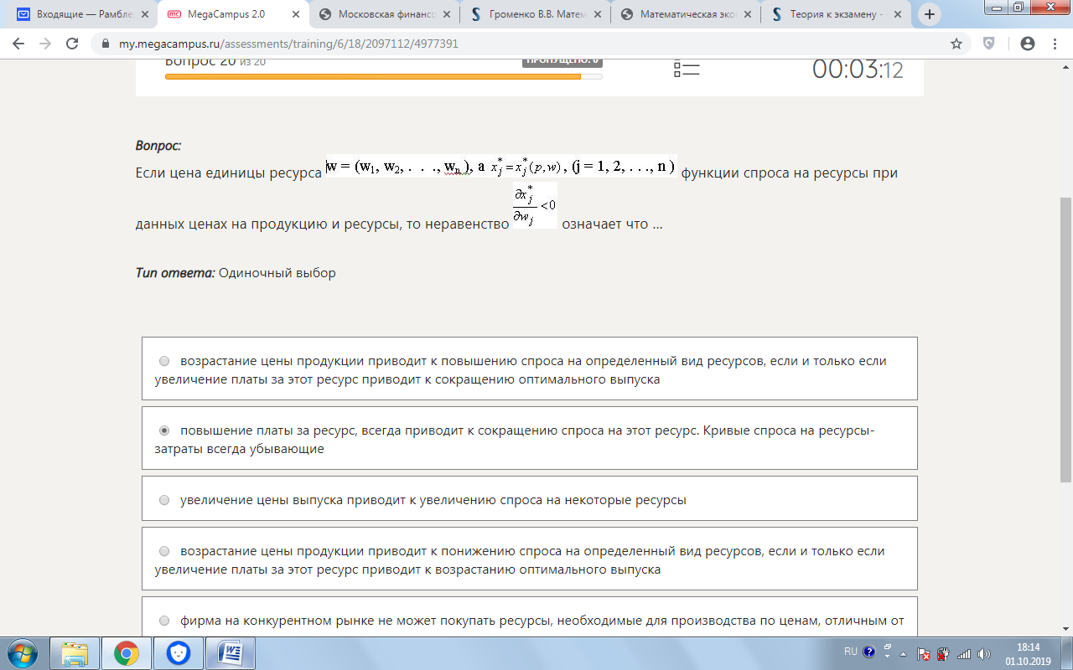Go back to previous page
This screenshot has height=670, width=1073.
(18, 44)
